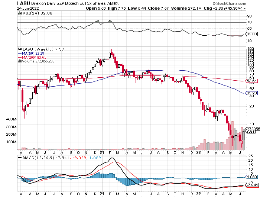
Task: Click the 400M volume axis label
Action: pyautogui.click(x=11, y=119)
